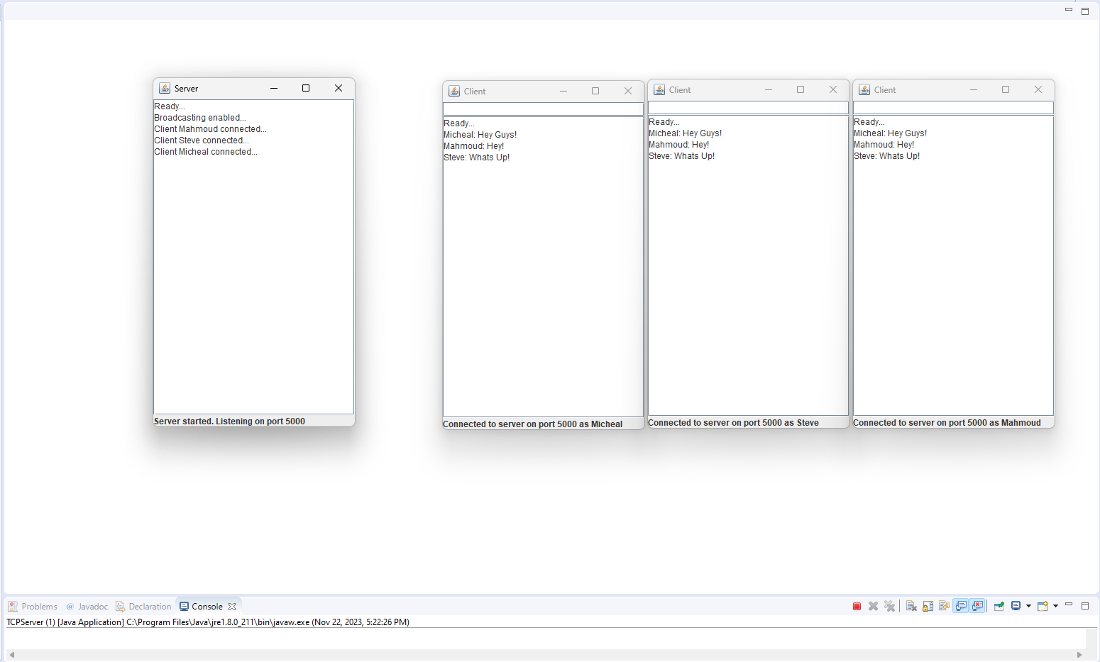The width and height of the screenshot is (1100, 662).
Task: Click 'Client Mahmoud connected...' in Server log
Action: click(x=211, y=129)
